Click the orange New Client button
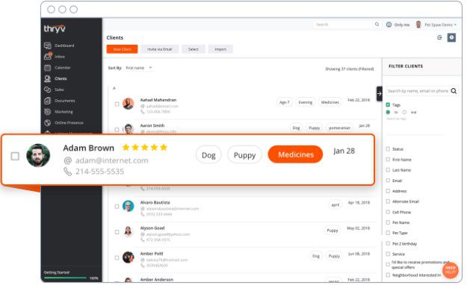The width and height of the screenshot is (467, 285). click(122, 49)
